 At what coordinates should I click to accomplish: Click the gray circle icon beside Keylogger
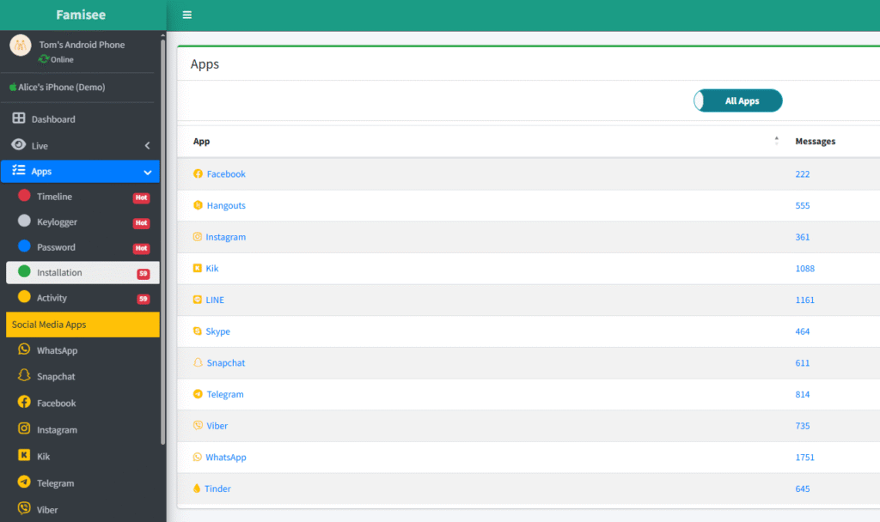(24, 221)
